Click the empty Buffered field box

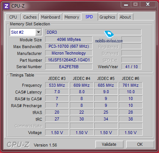point(131,53)
